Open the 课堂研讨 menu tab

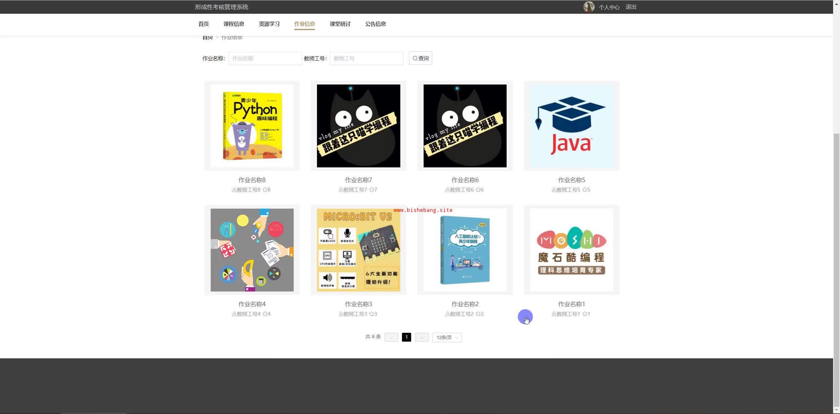(340, 24)
